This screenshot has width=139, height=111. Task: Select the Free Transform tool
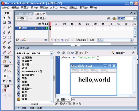coord(4,22)
